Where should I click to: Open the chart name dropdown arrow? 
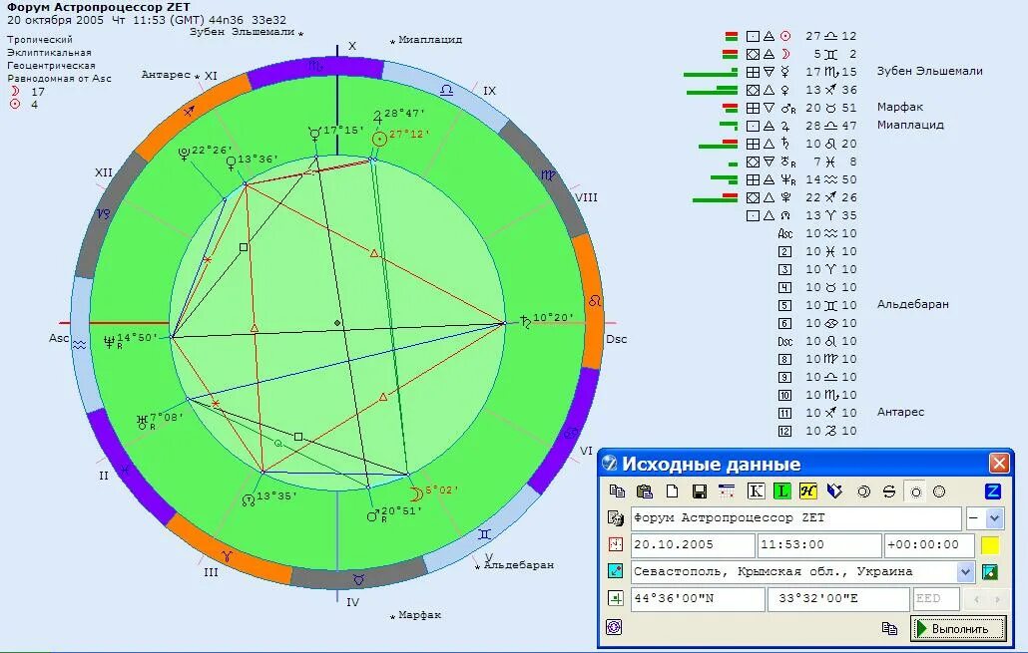[994, 518]
